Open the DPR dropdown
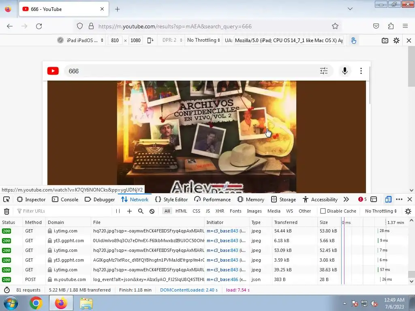 click(172, 40)
